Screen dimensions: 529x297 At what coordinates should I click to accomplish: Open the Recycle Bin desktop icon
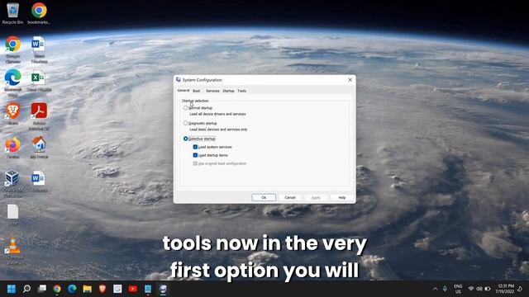pos(13,13)
